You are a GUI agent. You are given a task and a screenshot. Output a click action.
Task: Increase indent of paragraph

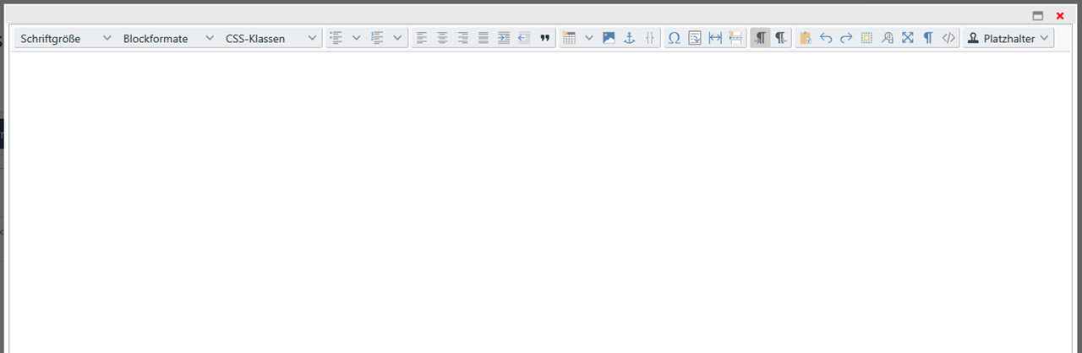(504, 38)
